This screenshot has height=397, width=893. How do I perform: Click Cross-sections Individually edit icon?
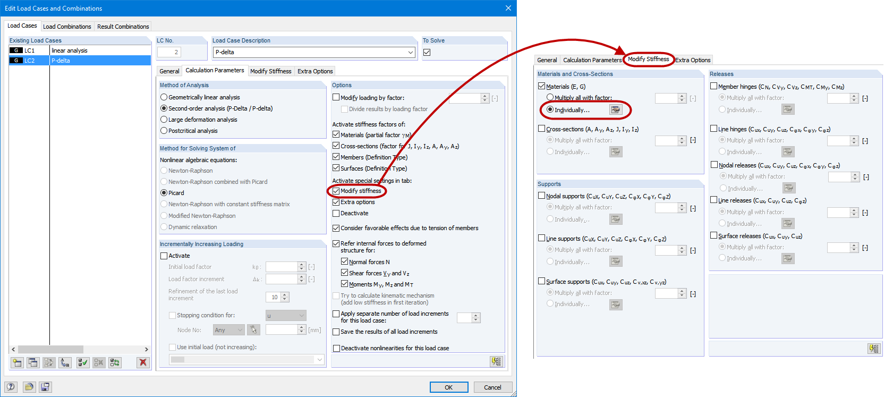tap(616, 151)
